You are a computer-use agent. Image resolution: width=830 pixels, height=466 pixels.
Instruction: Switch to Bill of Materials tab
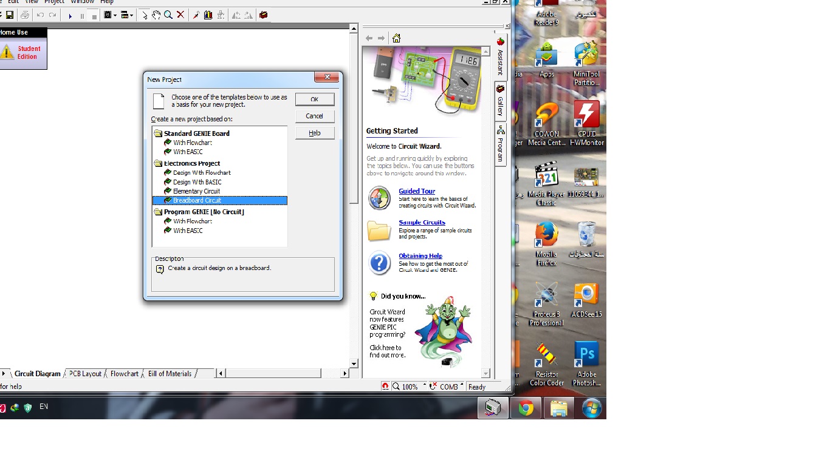pyautogui.click(x=170, y=374)
